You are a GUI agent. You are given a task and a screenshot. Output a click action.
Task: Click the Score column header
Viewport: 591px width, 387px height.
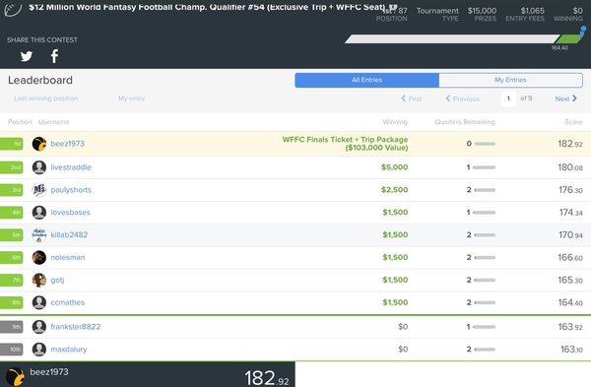tap(573, 122)
